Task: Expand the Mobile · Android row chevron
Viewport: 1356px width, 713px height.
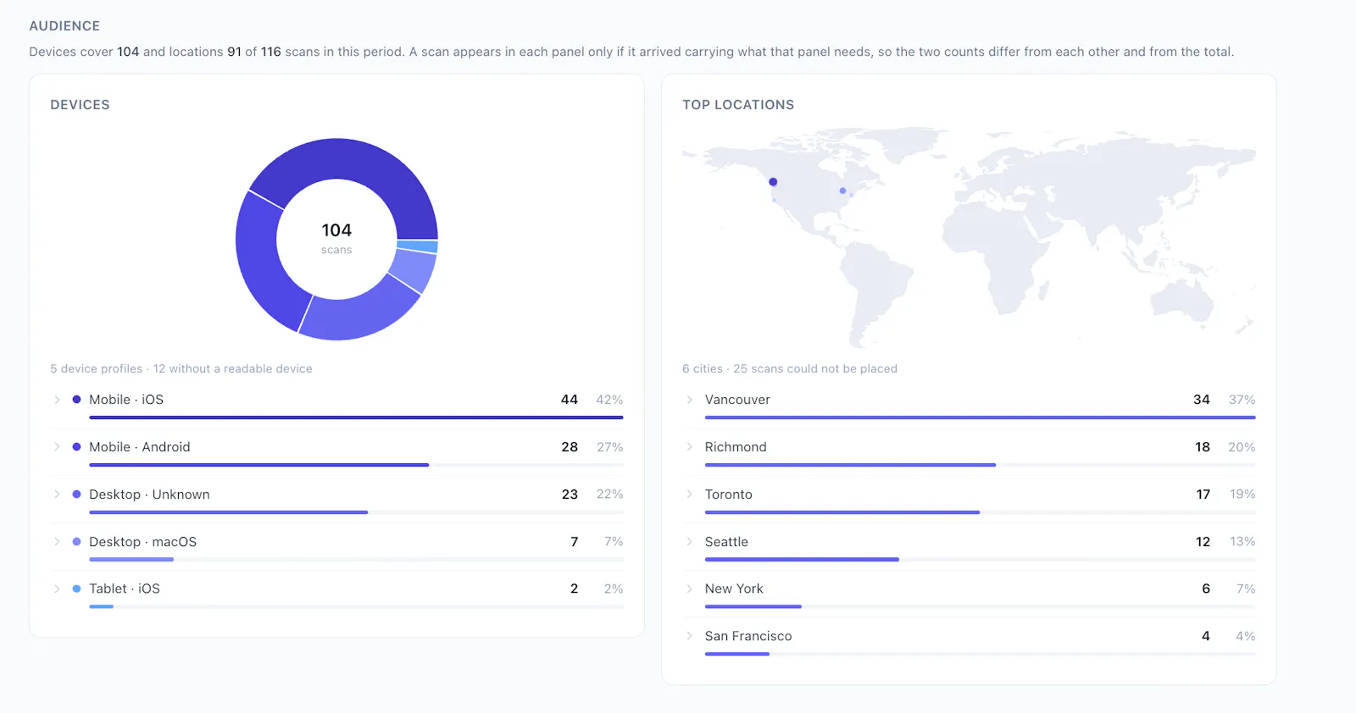Action: (x=57, y=447)
